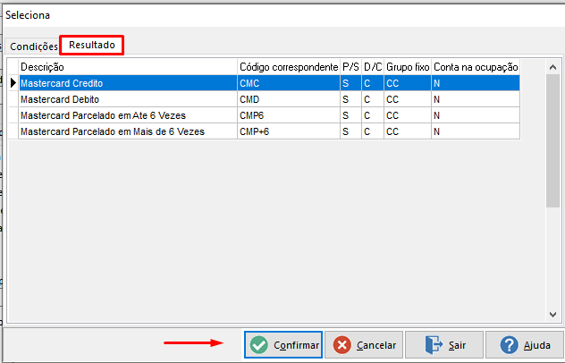Click the vertical scrollbar thumb
The width and height of the screenshot is (565, 363).
(552, 140)
